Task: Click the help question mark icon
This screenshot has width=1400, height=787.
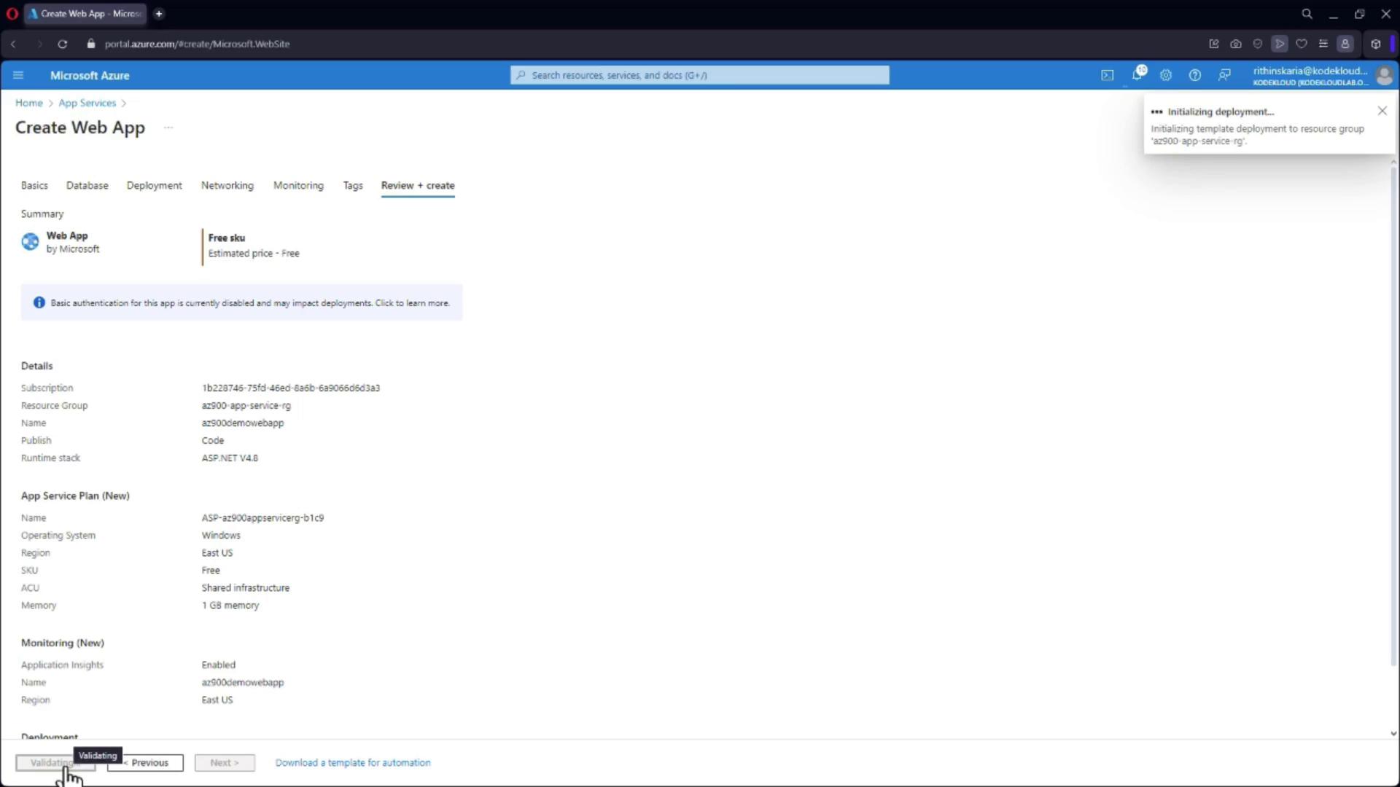Action: (1194, 75)
